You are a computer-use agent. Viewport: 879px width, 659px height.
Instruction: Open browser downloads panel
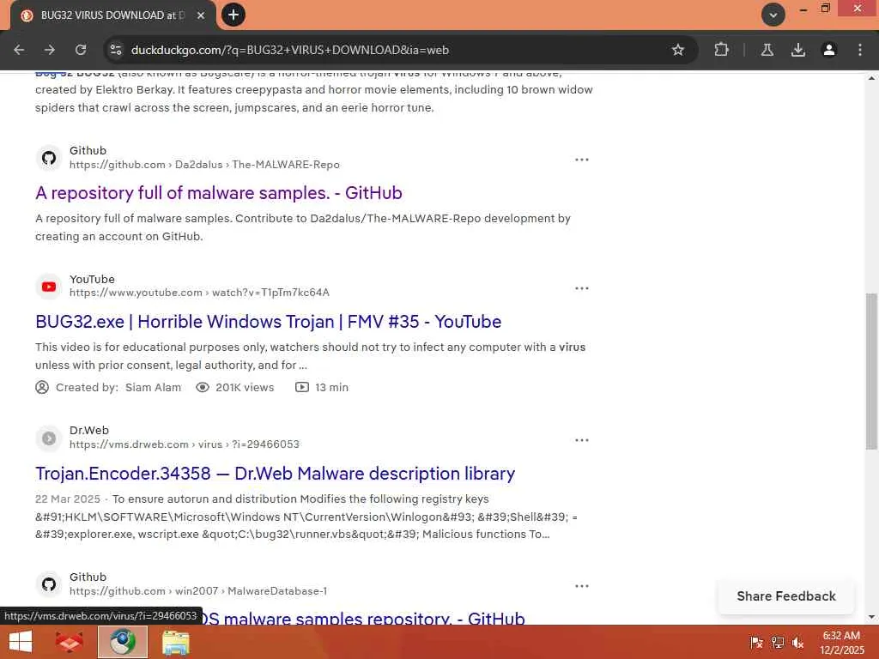[x=797, y=50]
